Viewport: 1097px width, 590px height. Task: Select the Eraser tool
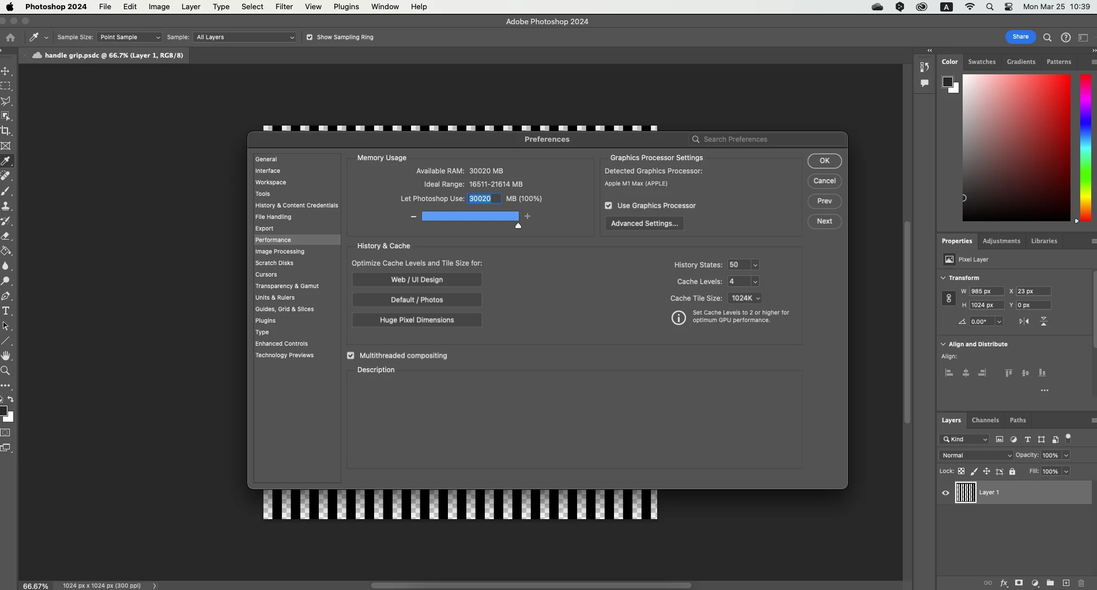(6, 236)
